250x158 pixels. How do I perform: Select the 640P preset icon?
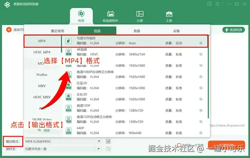(69, 131)
